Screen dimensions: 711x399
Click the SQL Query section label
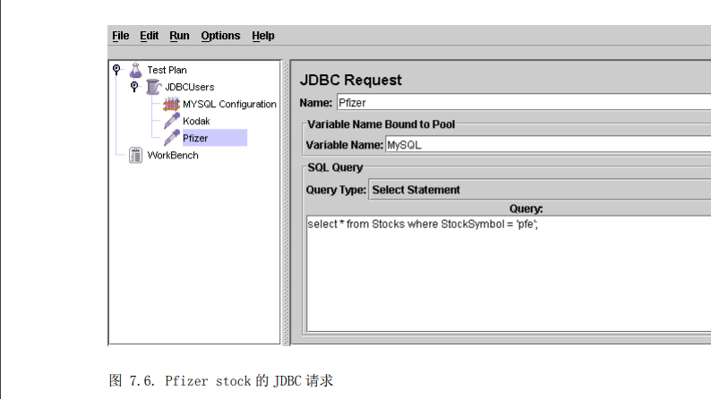(x=335, y=167)
